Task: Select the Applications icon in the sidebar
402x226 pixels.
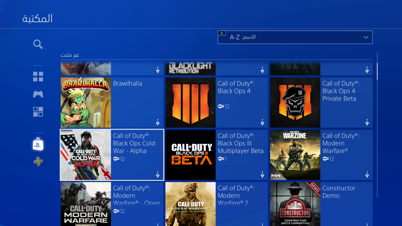Action: (x=38, y=112)
